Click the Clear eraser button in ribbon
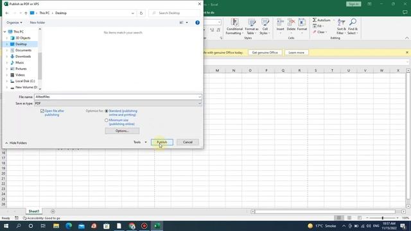Image resolution: width=411 pixels, height=231 pixels. tap(320, 32)
